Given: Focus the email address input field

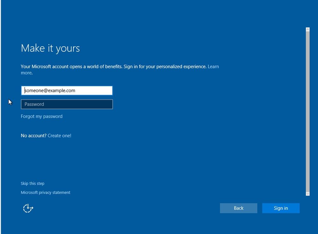Looking at the screenshot, I should point(67,90).
